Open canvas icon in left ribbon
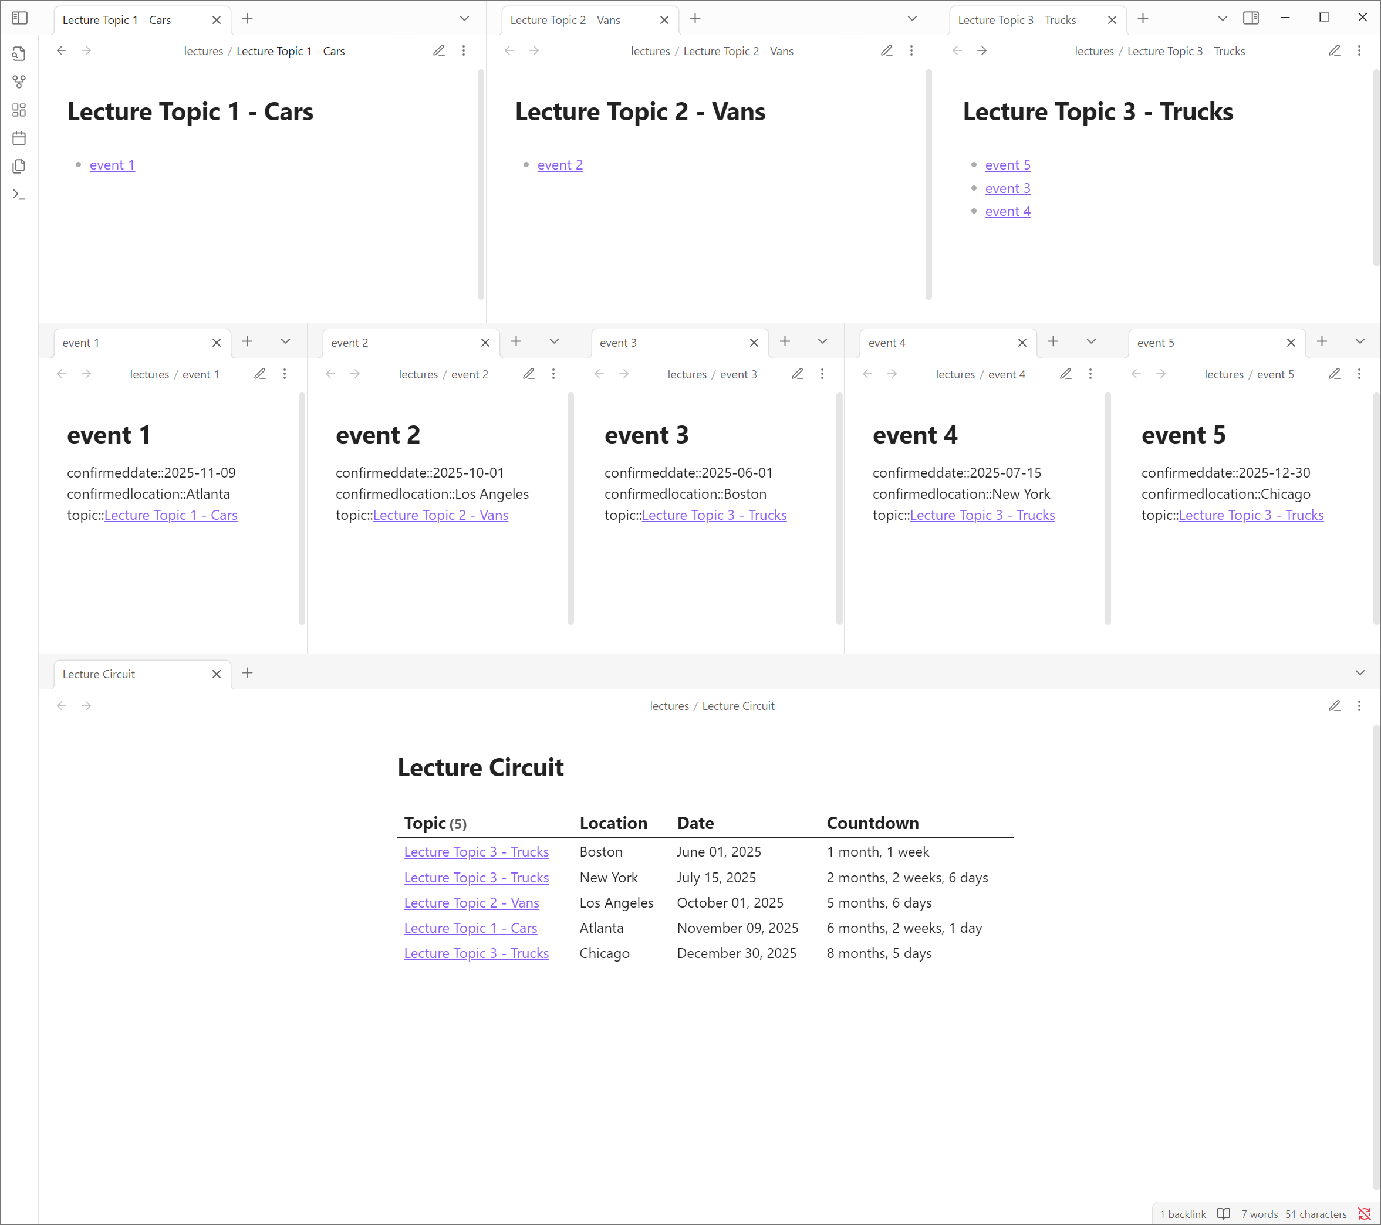The image size is (1381, 1225). (x=19, y=110)
